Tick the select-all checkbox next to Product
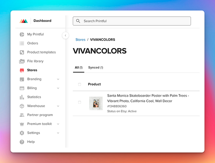Screen dimensions: 215x163 click(80, 84)
